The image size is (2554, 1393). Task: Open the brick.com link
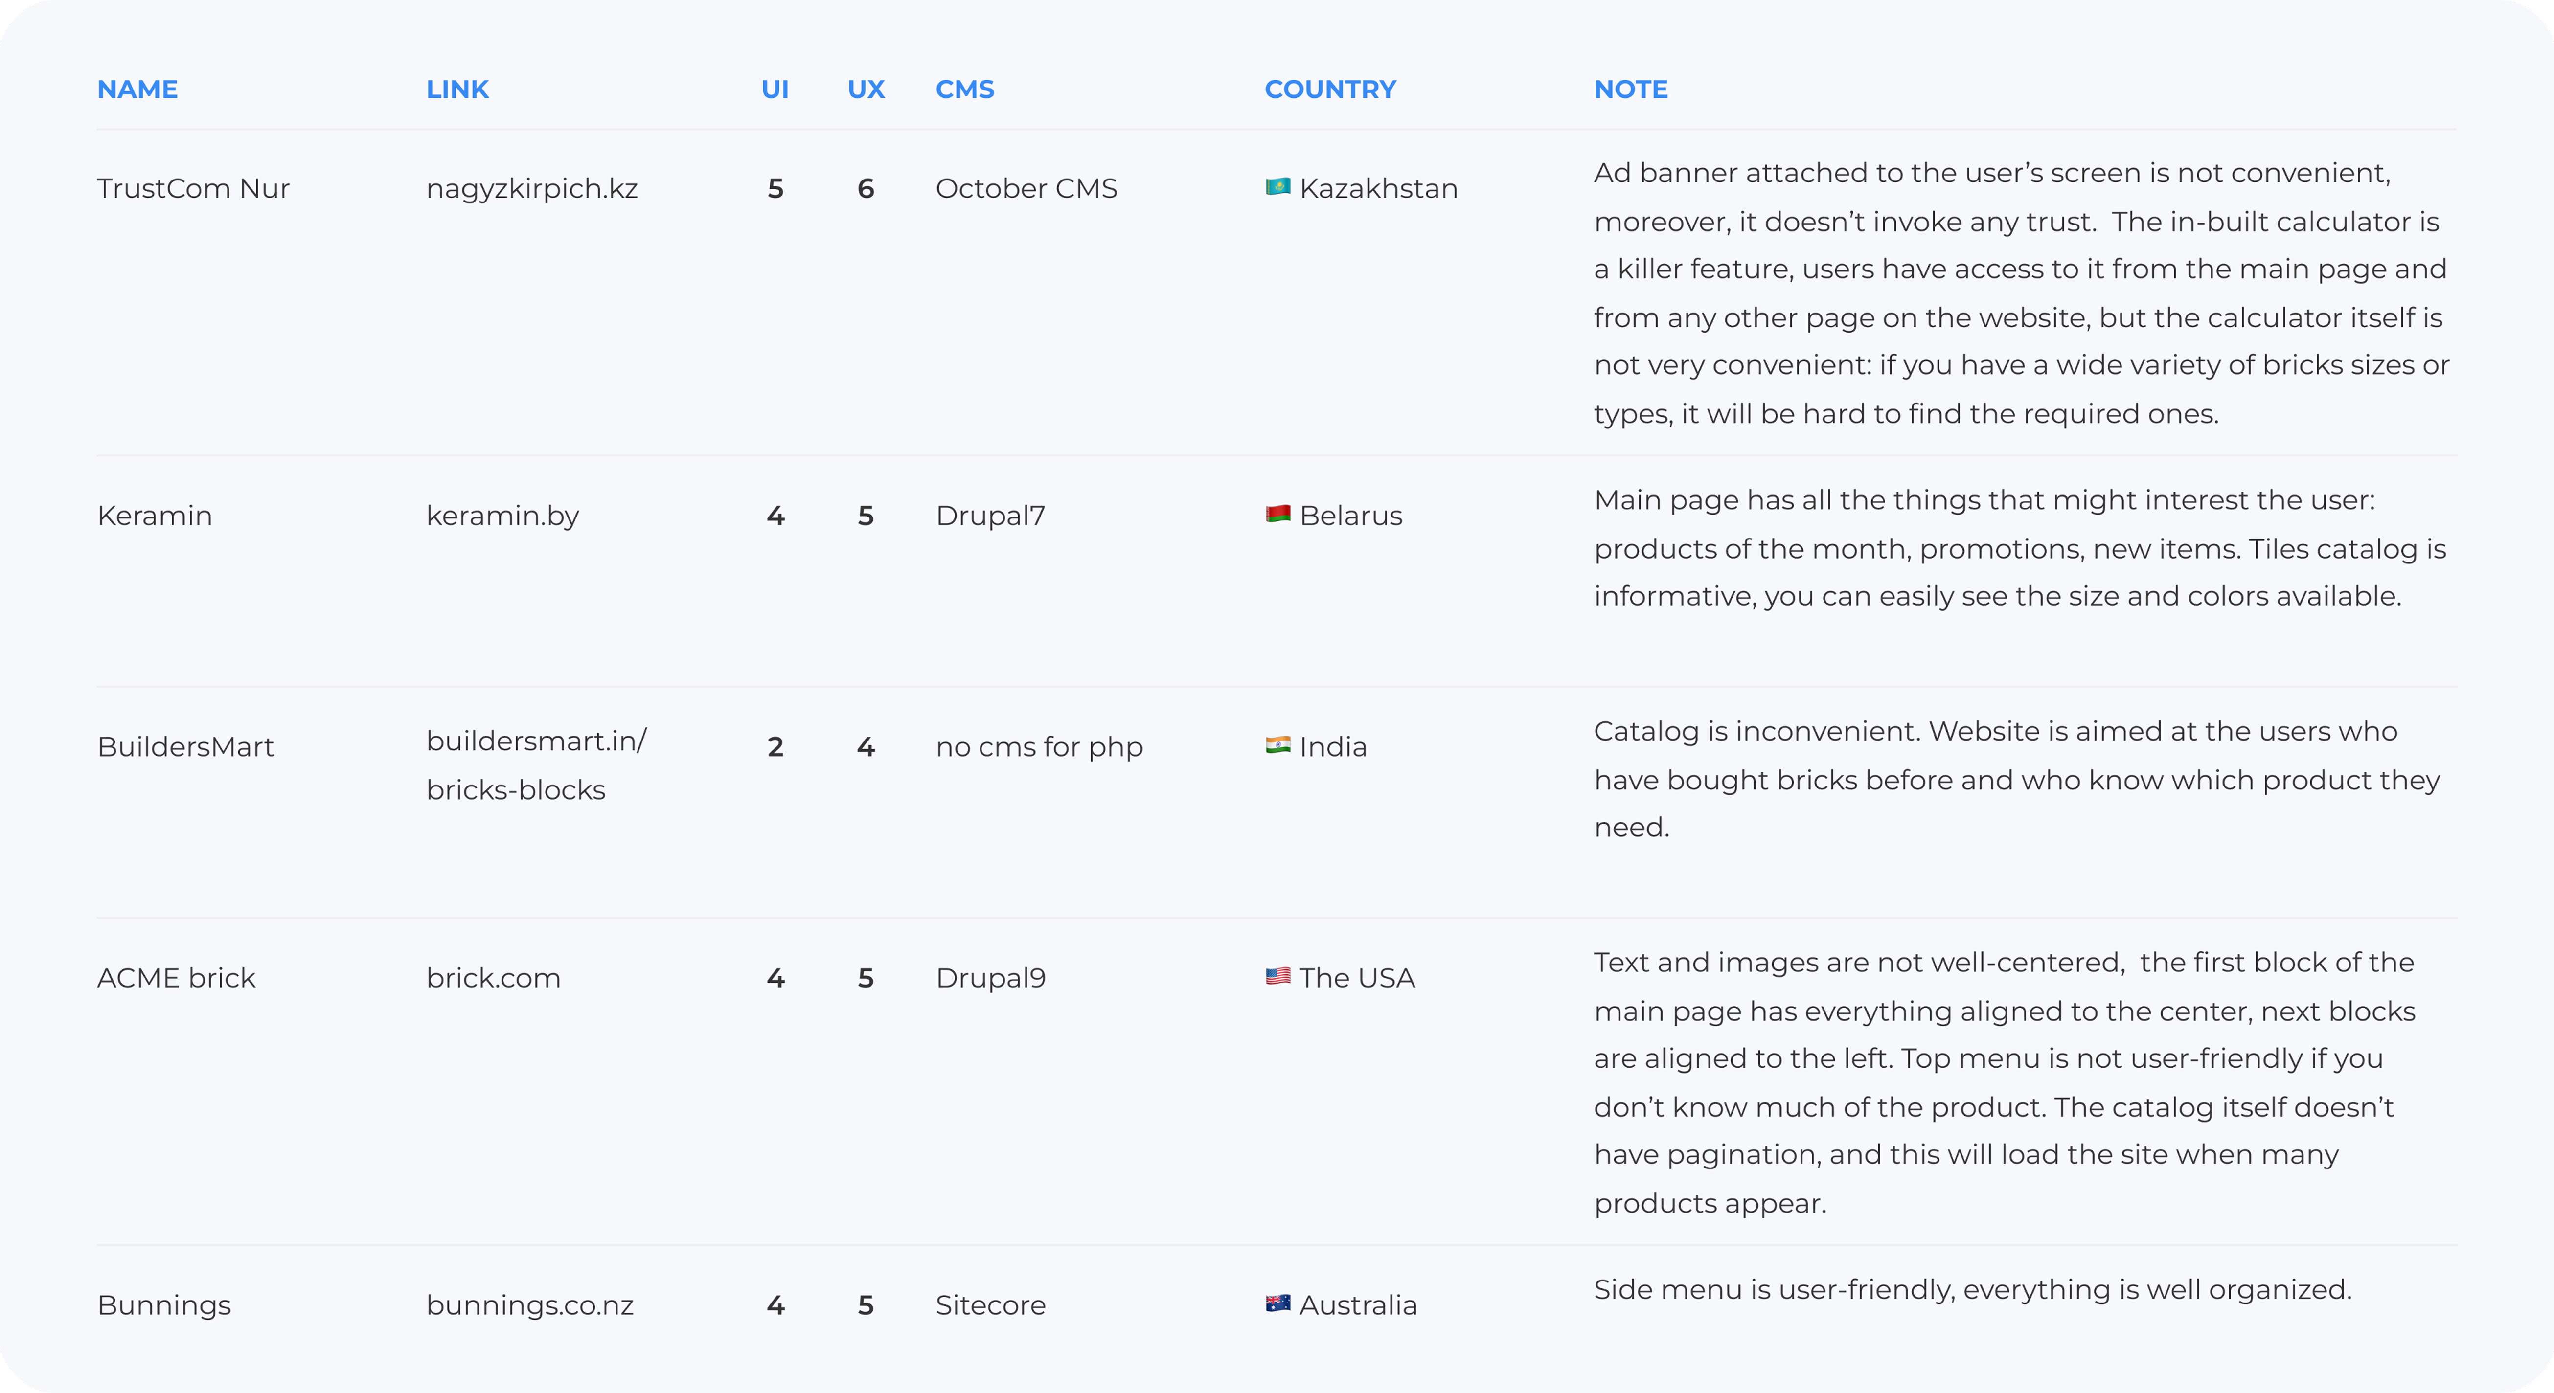pyautogui.click(x=493, y=978)
